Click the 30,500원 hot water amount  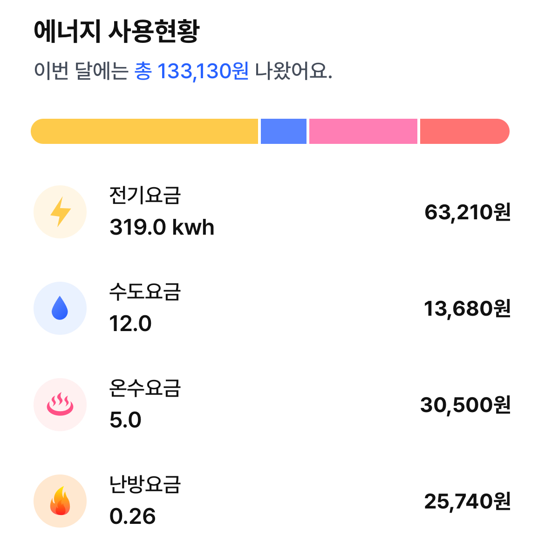[x=465, y=405]
